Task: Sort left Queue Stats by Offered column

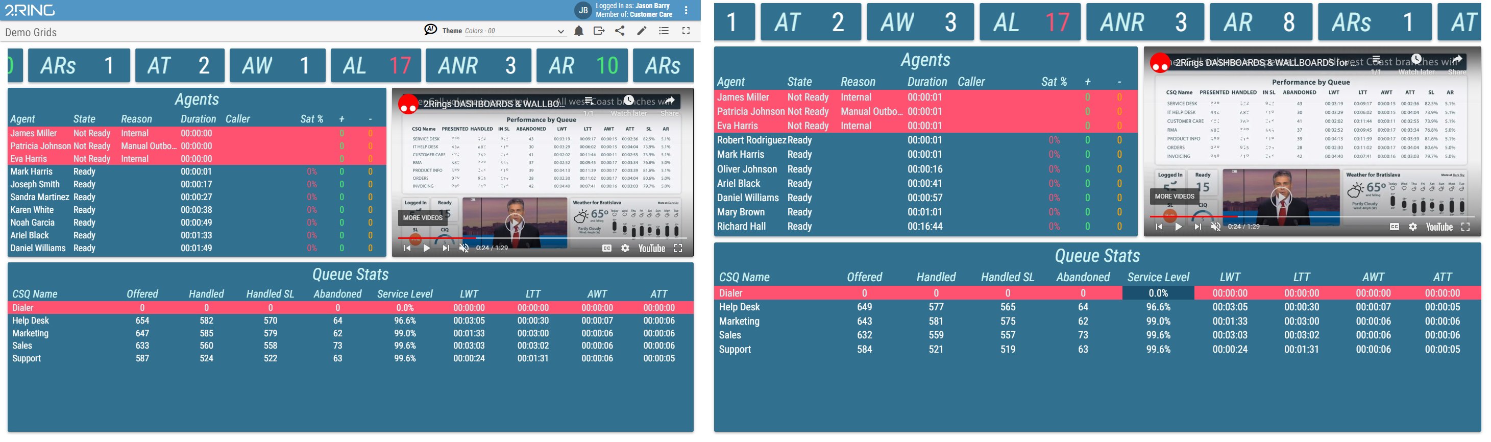Action: point(142,294)
